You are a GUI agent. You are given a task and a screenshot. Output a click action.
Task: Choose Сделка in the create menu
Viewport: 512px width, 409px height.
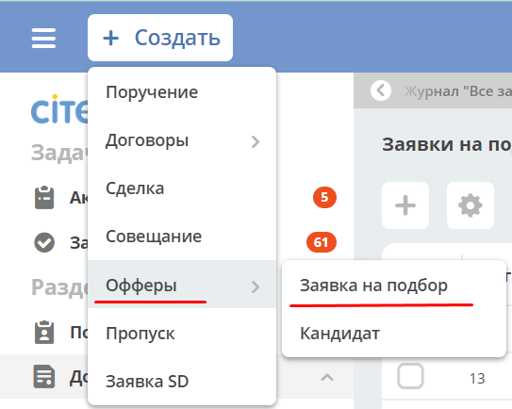point(182,188)
